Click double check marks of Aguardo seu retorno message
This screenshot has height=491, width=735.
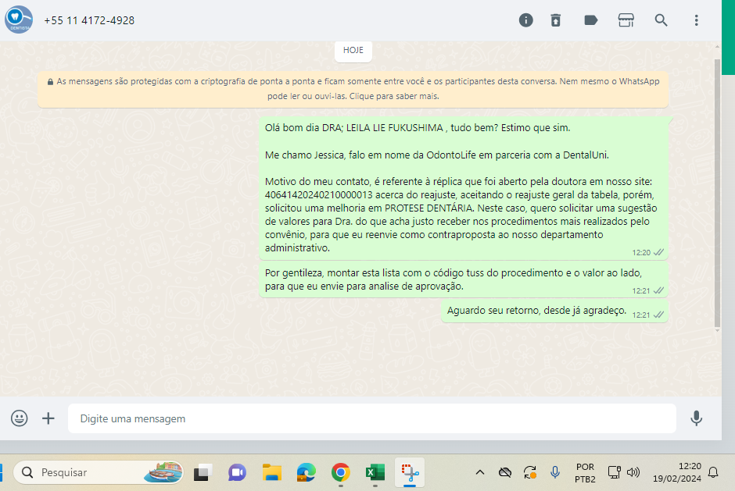pos(658,315)
